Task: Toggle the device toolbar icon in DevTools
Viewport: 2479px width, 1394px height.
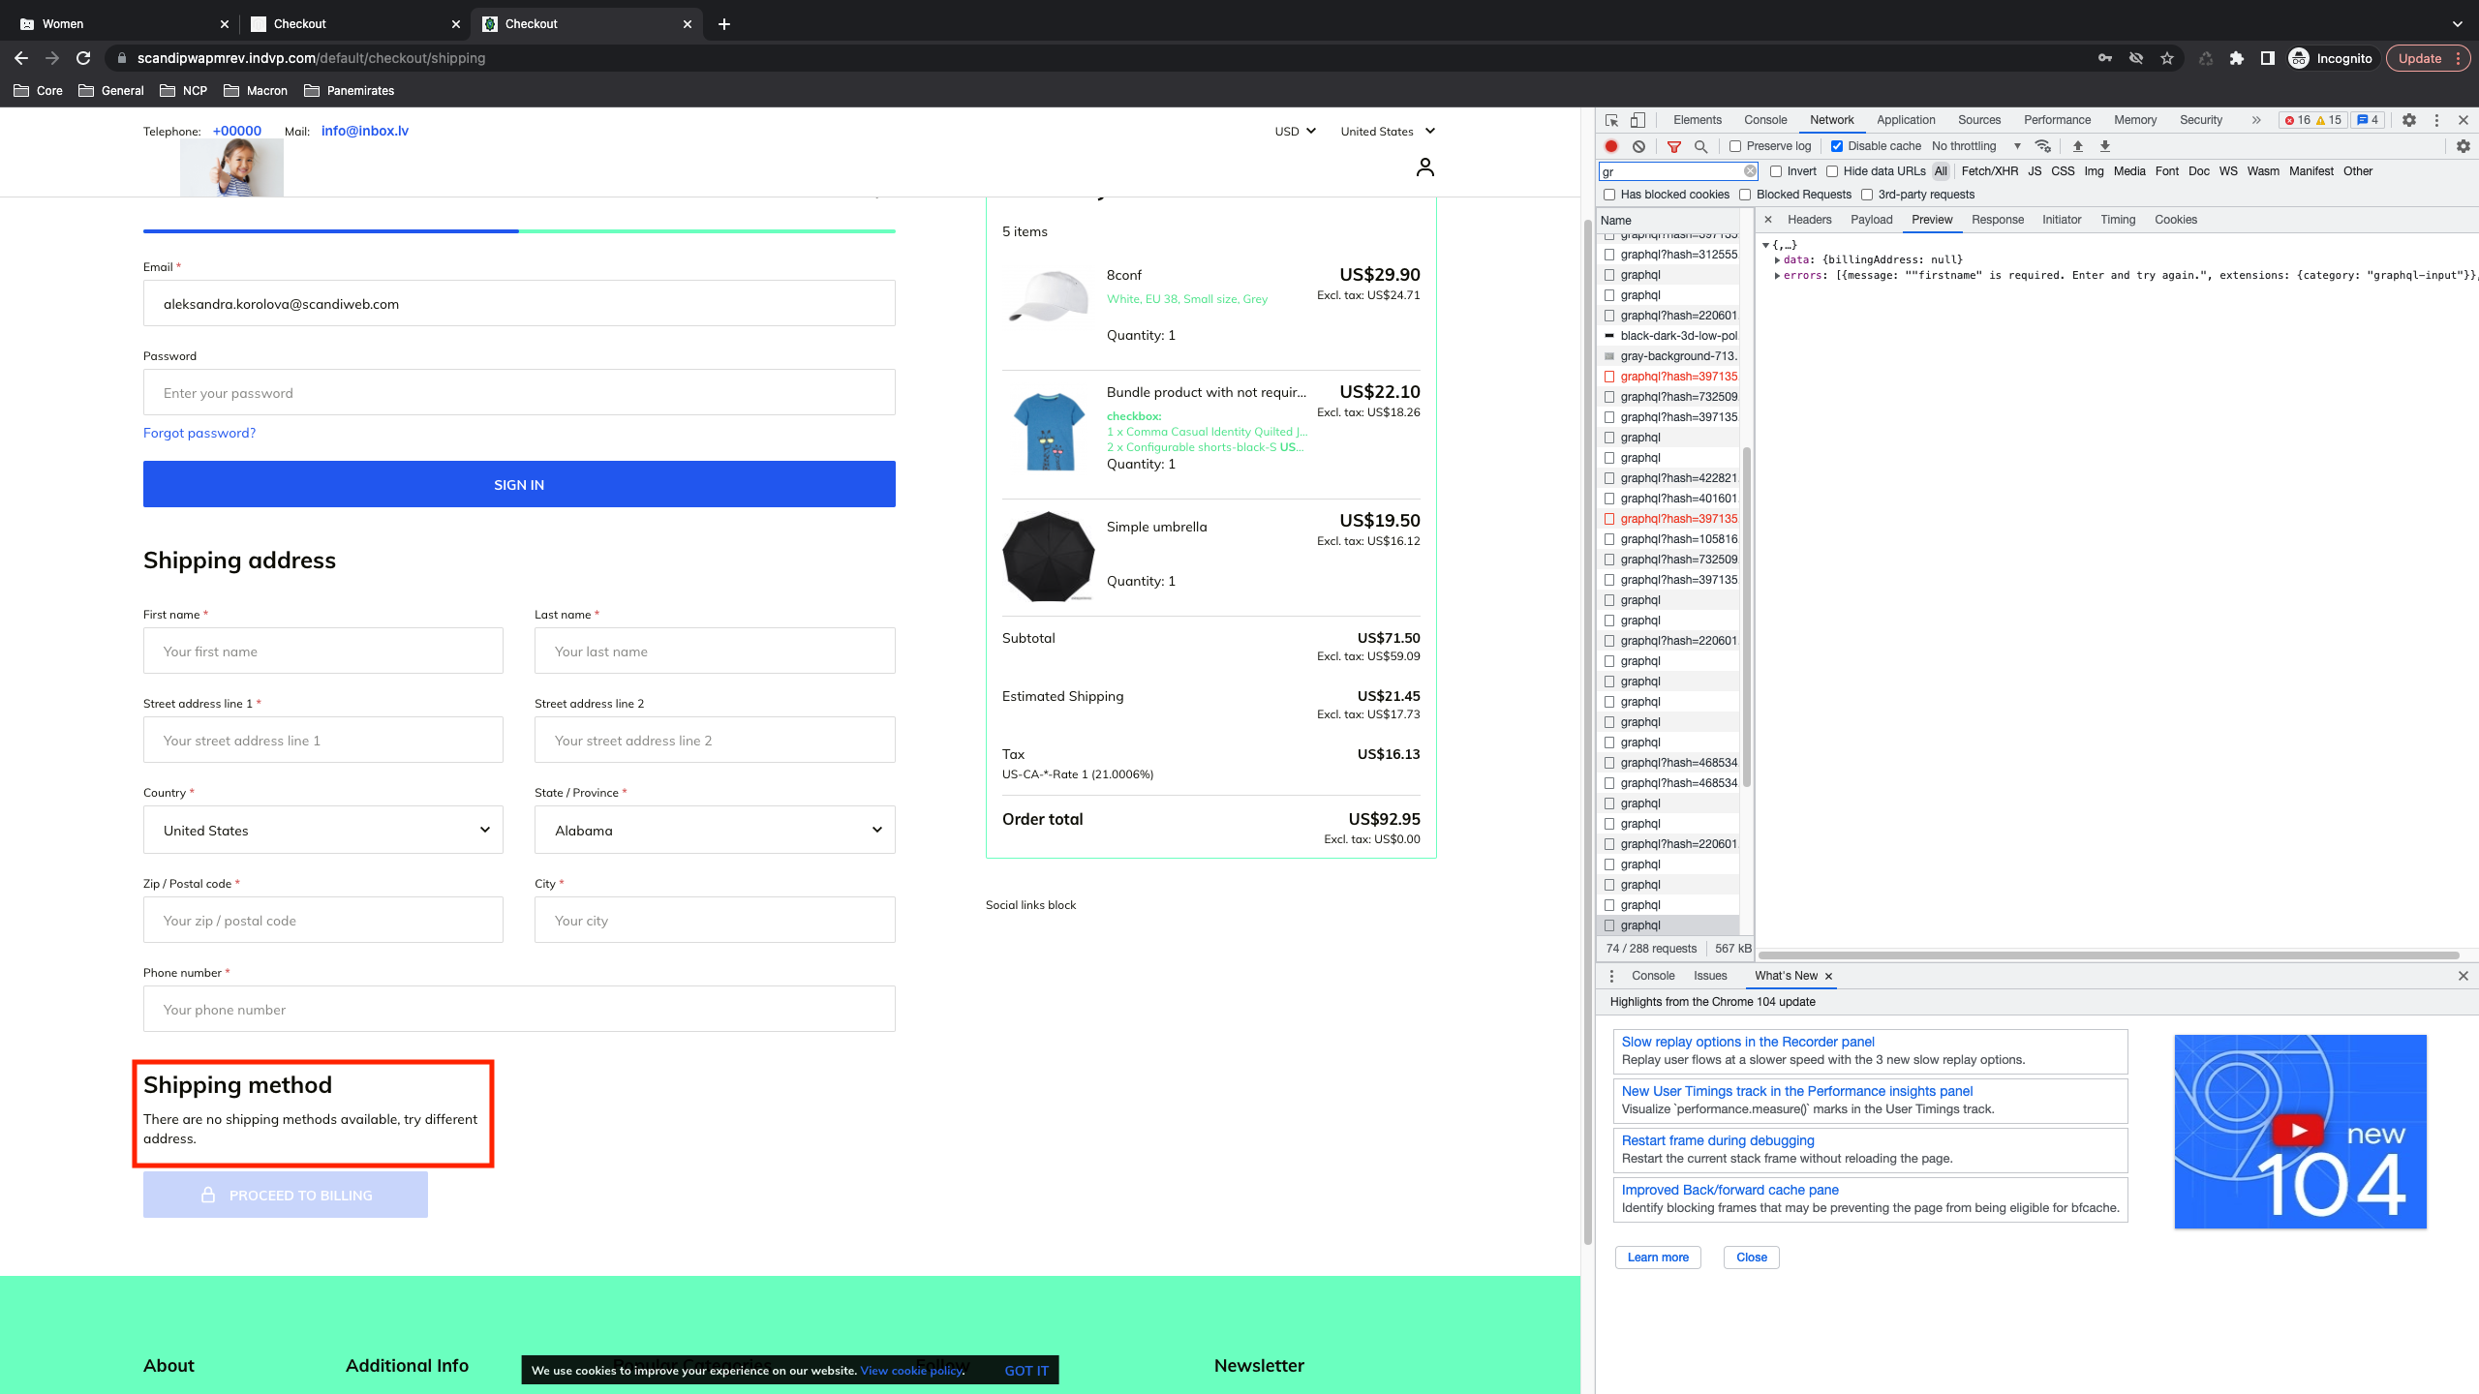Action: click(1637, 120)
